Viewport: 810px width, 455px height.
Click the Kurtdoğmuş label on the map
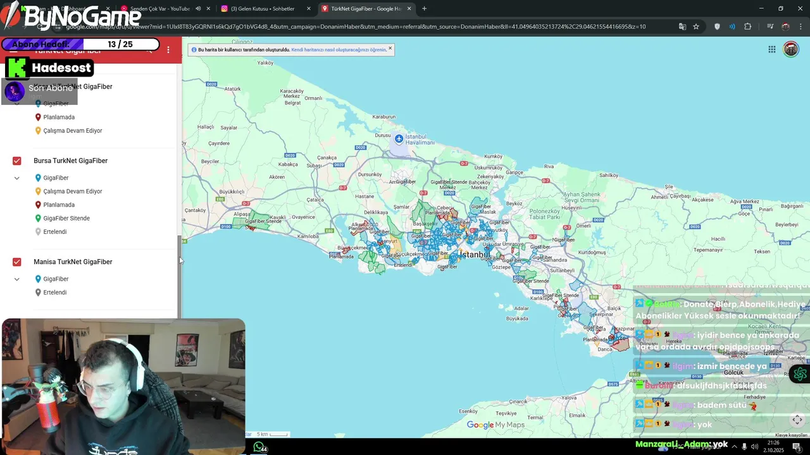[592, 252]
